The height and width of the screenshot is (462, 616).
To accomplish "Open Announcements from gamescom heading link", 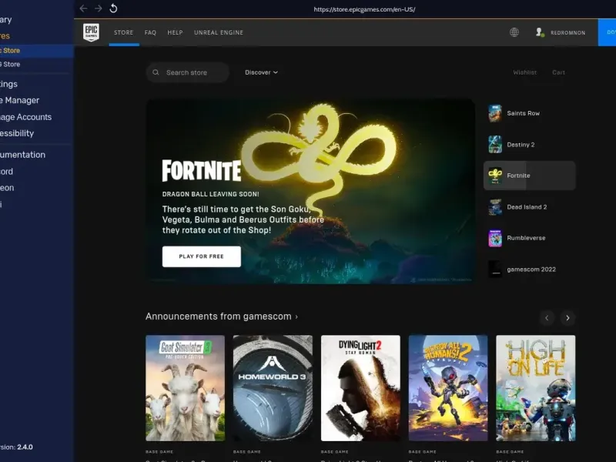I will 222,316.
